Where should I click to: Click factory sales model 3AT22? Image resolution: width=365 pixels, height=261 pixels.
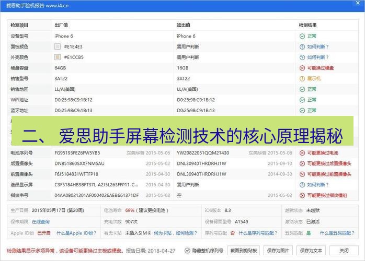pyautogui.click(x=61, y=79)
